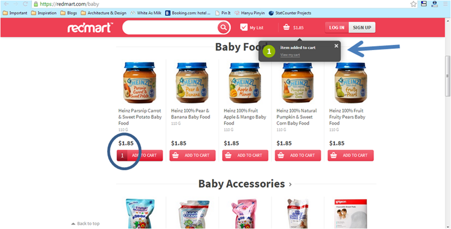Open the StatCounter Projects bookmark
The image size is (451, 229).
tap(290, 13)
